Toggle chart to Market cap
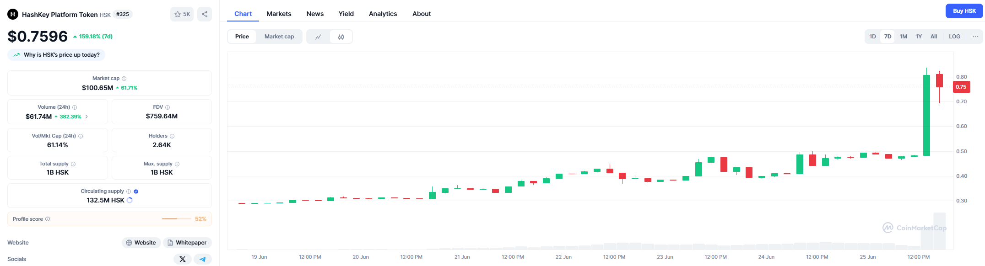The image size is (985, 266). click(x=279, y=37)
